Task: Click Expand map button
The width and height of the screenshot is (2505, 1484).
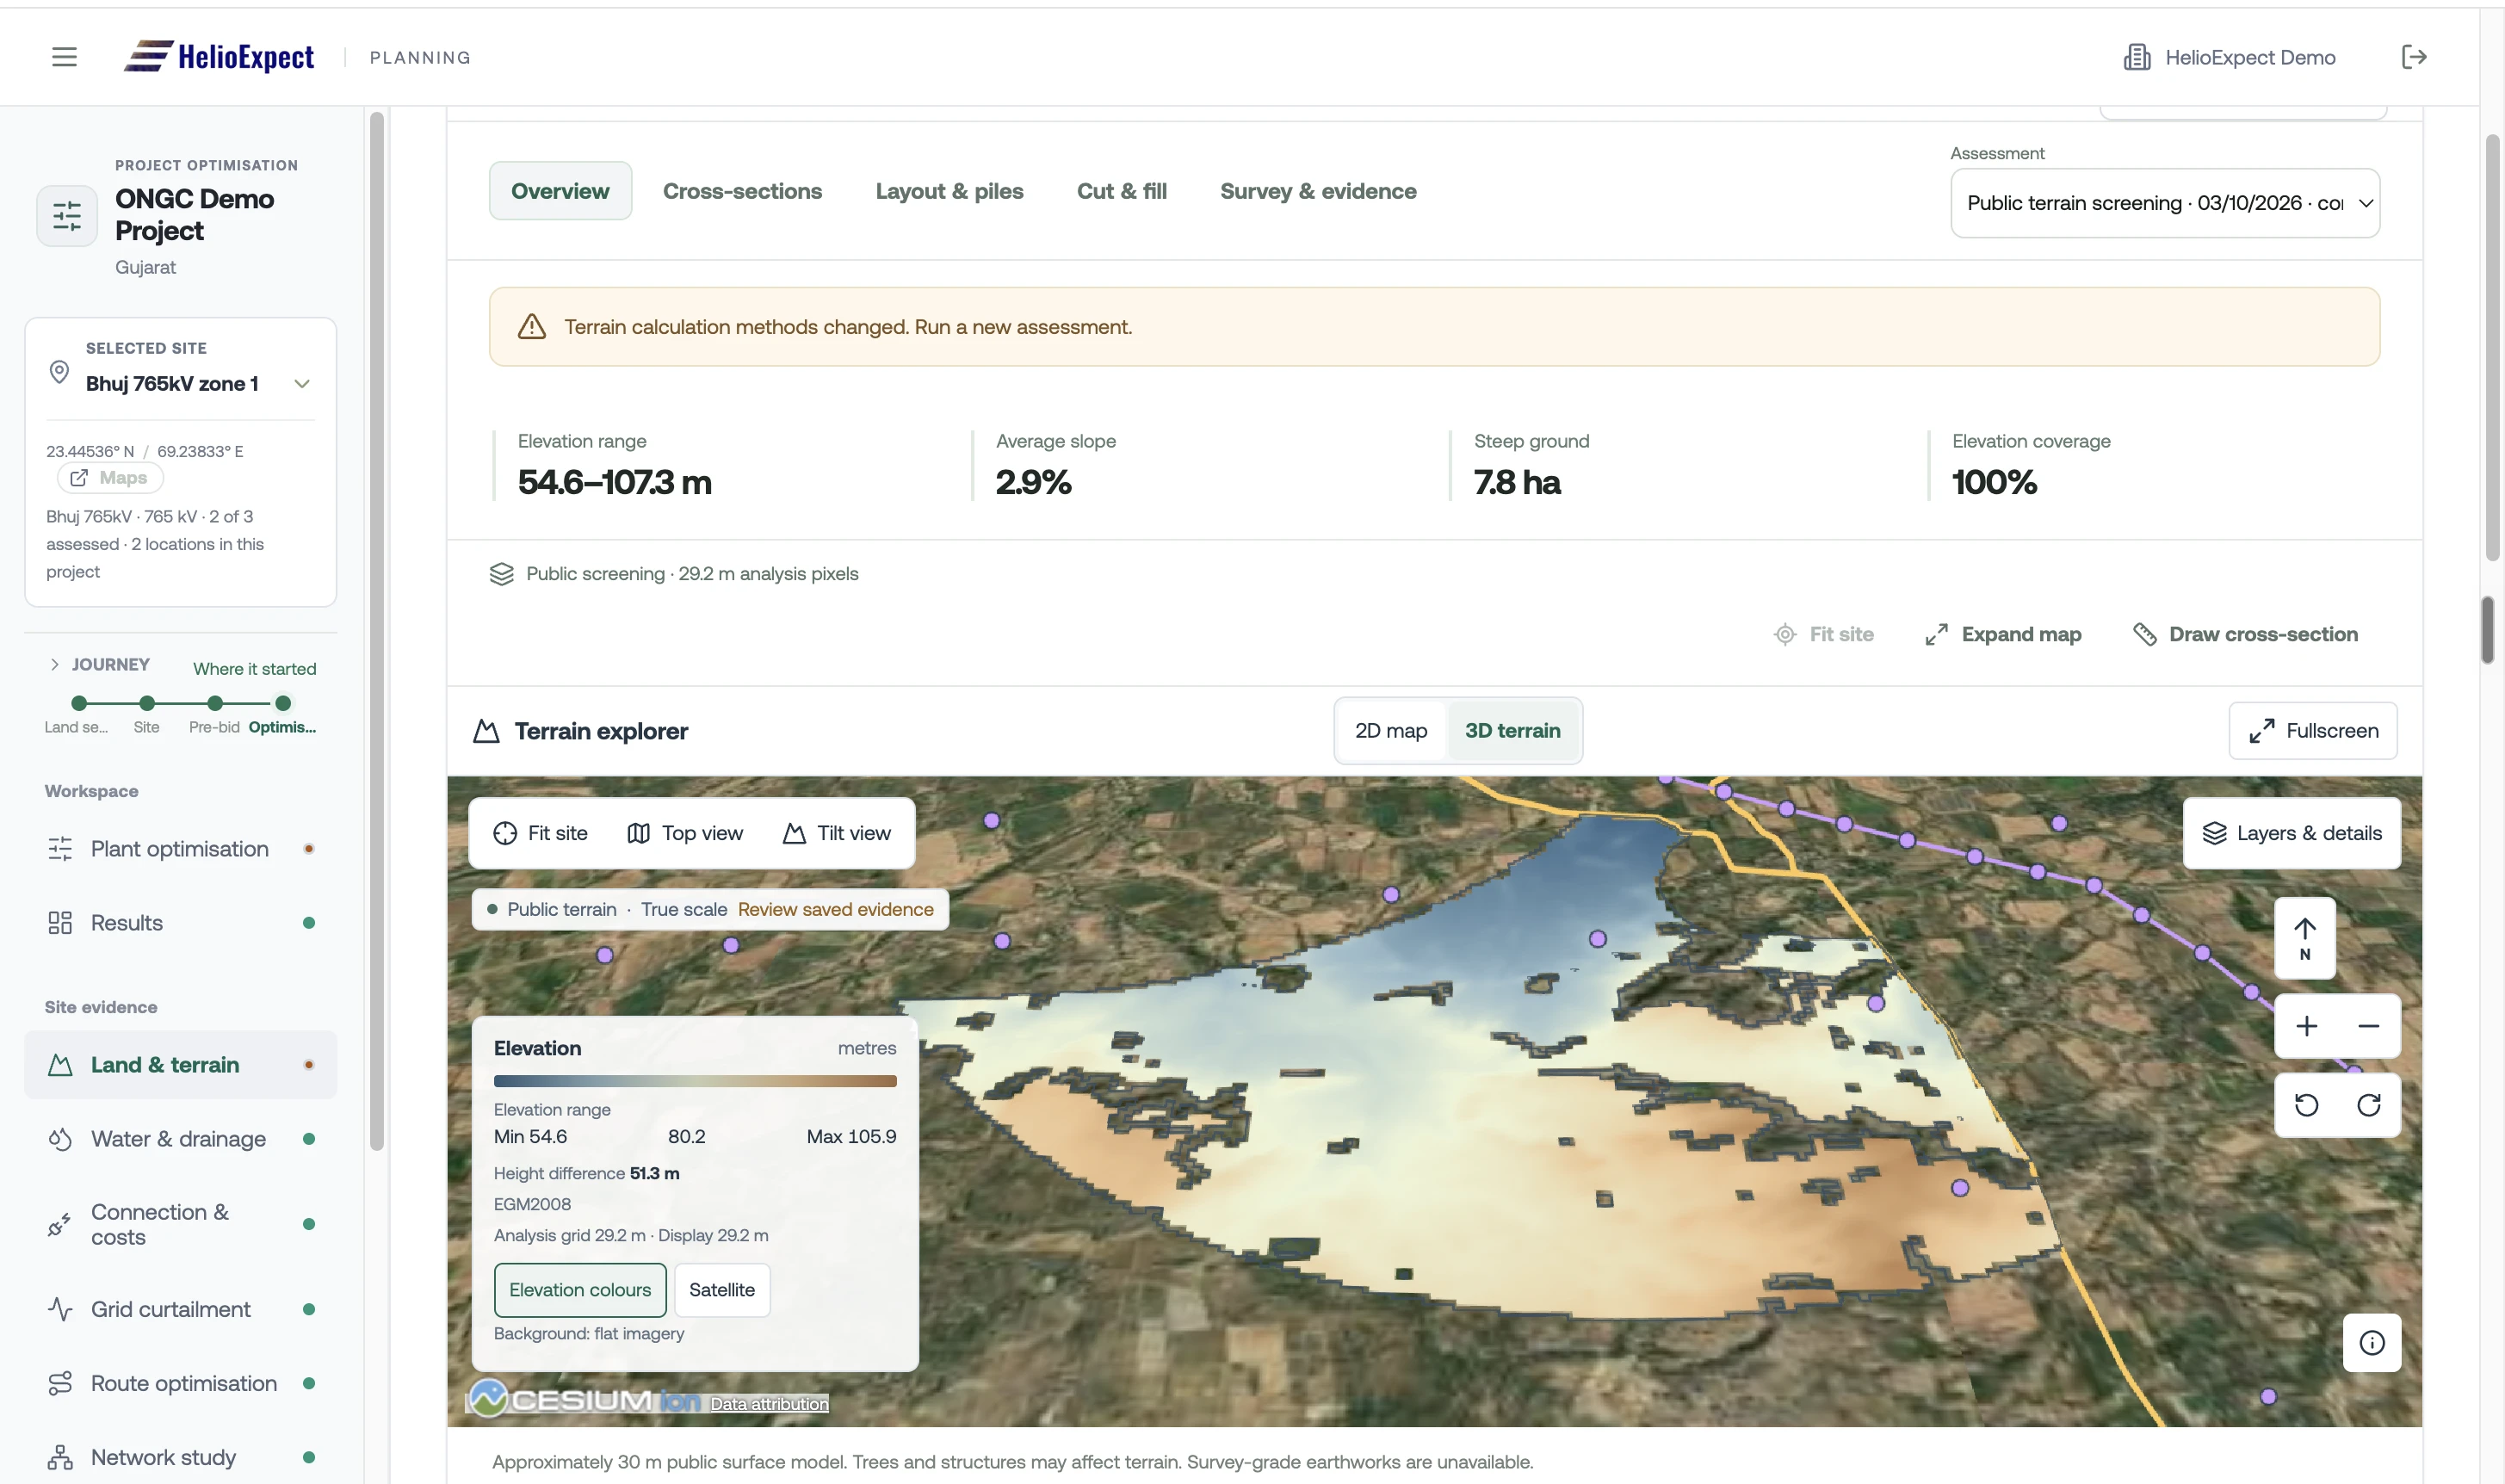Action: tap(2003, 634)
